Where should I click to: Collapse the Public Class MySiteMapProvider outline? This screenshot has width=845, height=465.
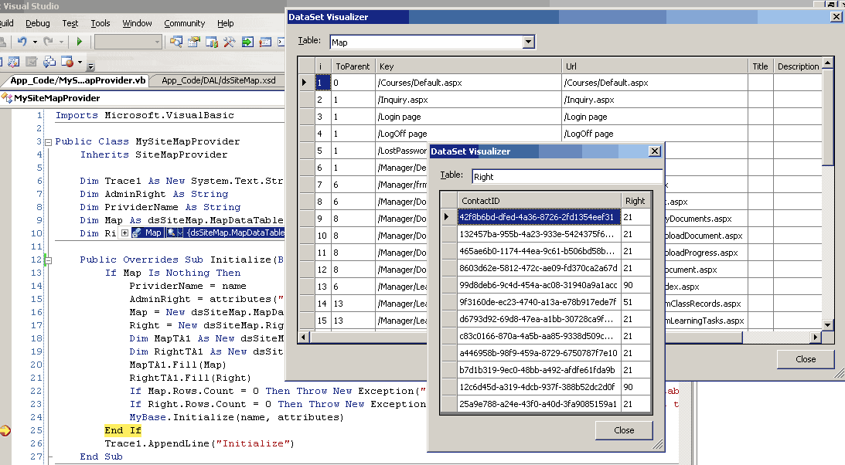pyautogui.click(x=48, y=142)
